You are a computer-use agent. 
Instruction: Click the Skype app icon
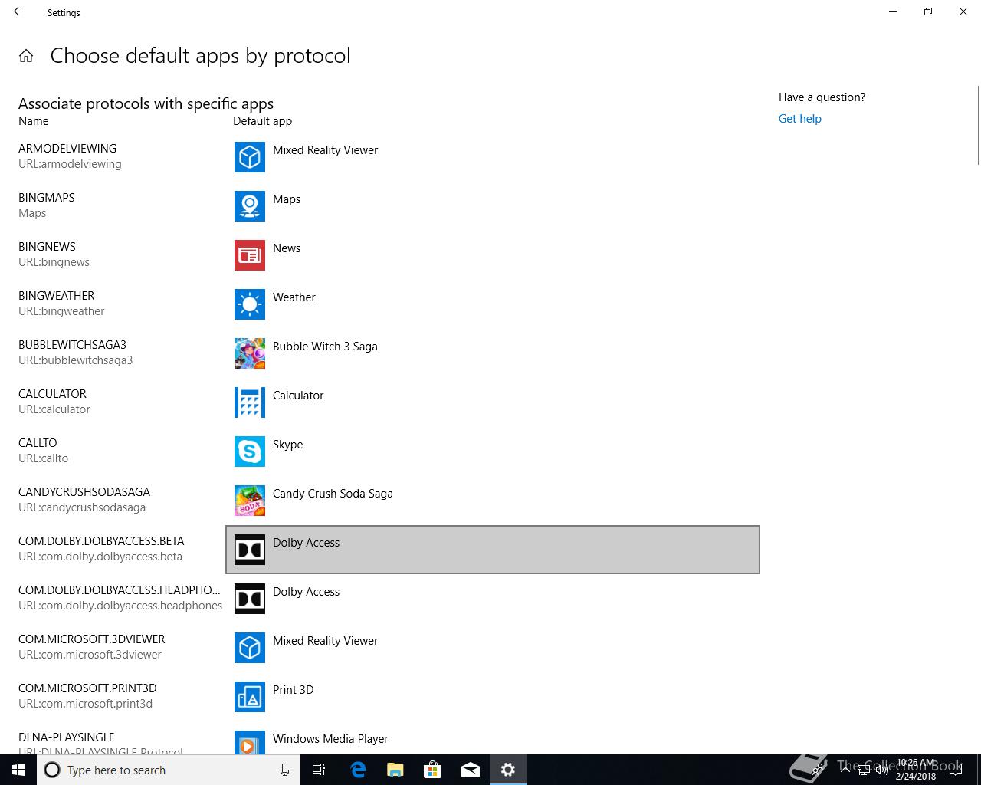pyautogui.click(x=250, y=452)
